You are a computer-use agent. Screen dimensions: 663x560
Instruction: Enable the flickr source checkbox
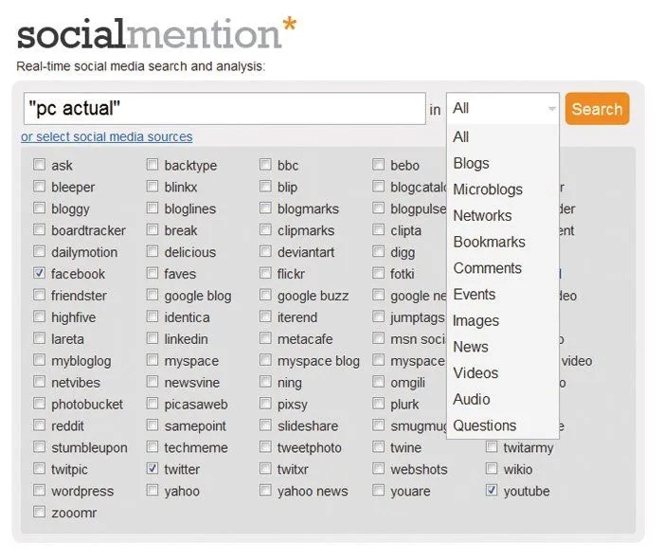click(266, 273)
